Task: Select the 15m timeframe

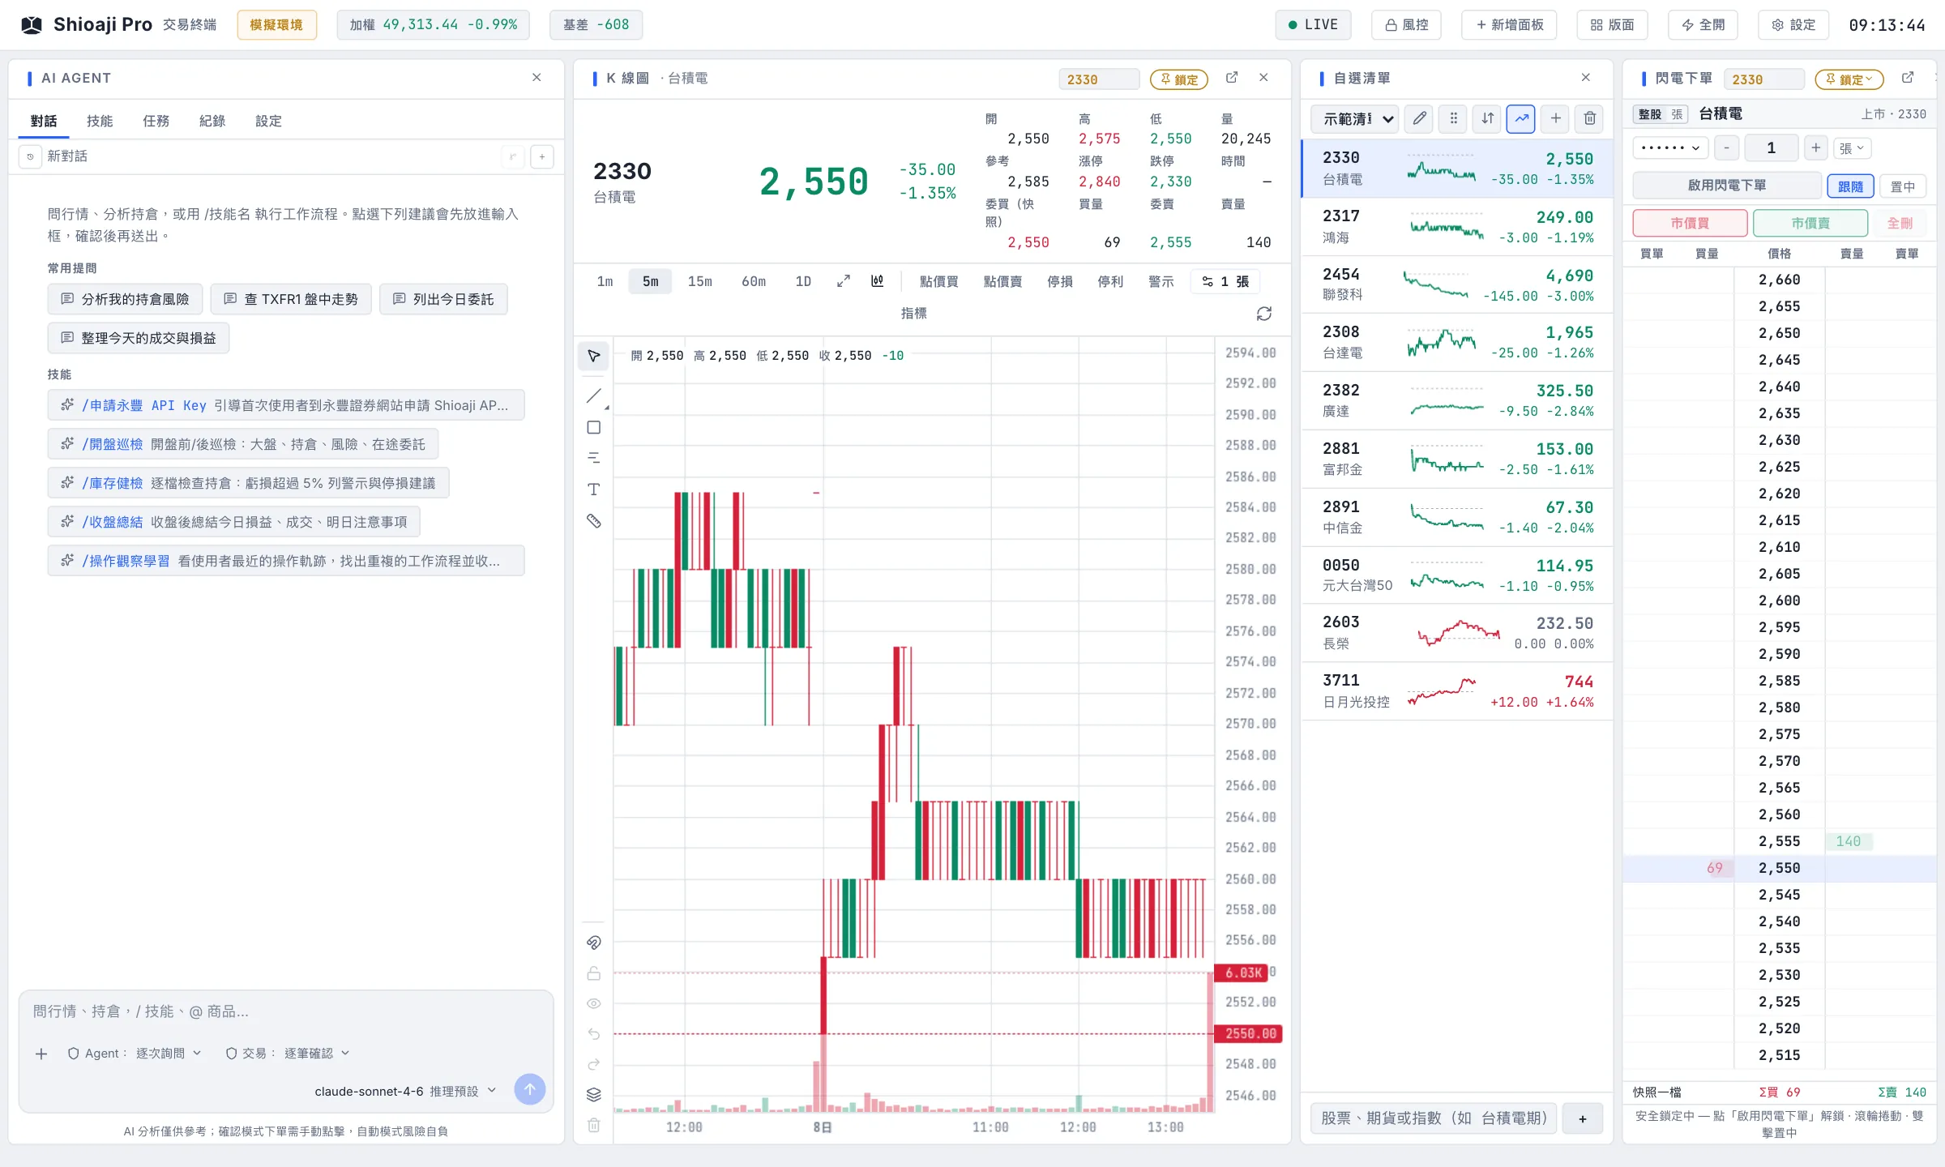Action: 699,281
